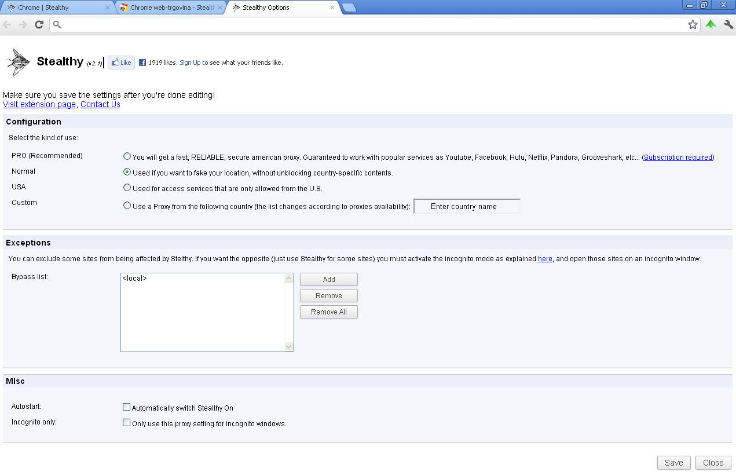The width and height of the screenshot is (736, 476).
Task: Click the Remove button
Action: (329, 296)
